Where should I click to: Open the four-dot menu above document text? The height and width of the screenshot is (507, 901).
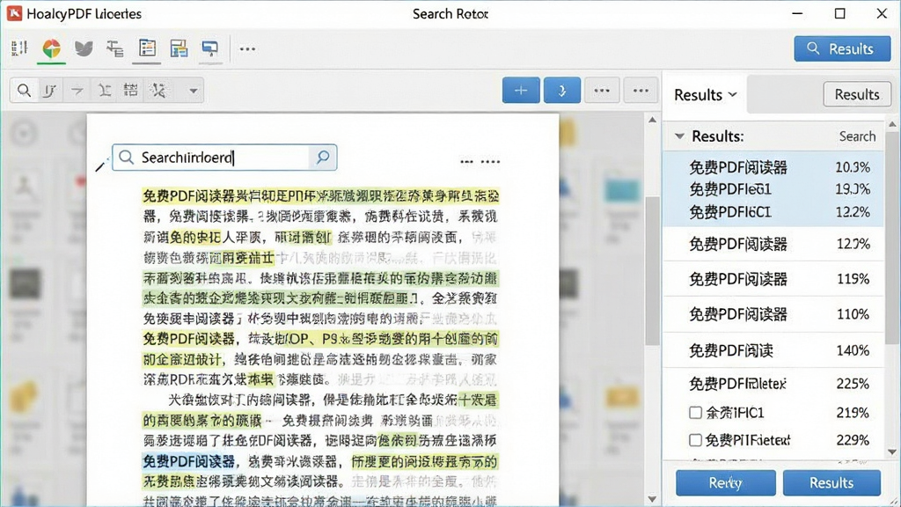tap(490, 162)
